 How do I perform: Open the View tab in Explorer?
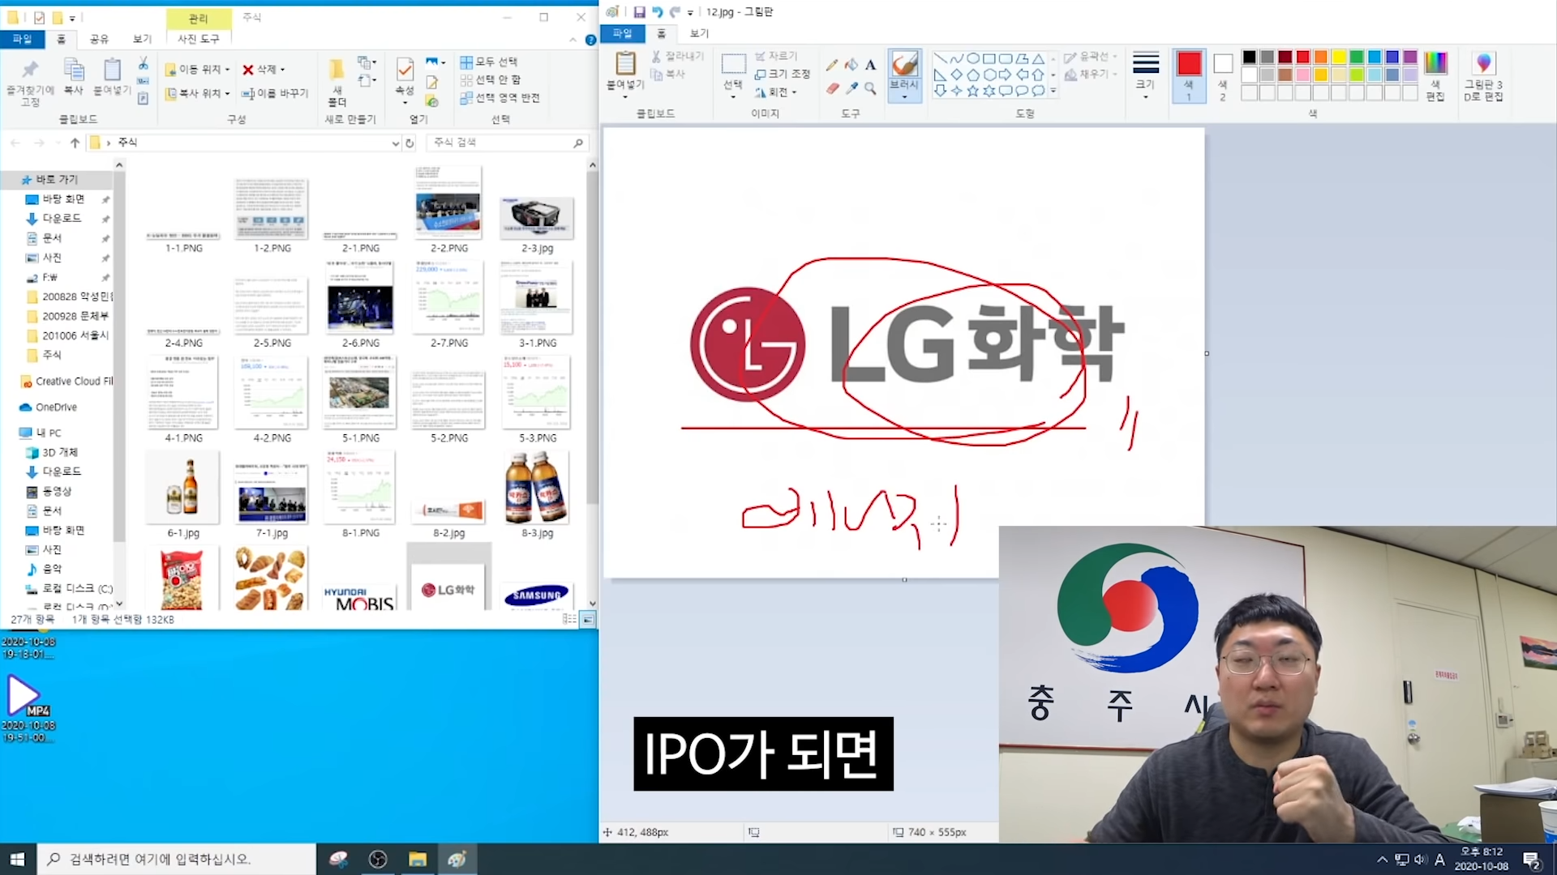[142, 39]
